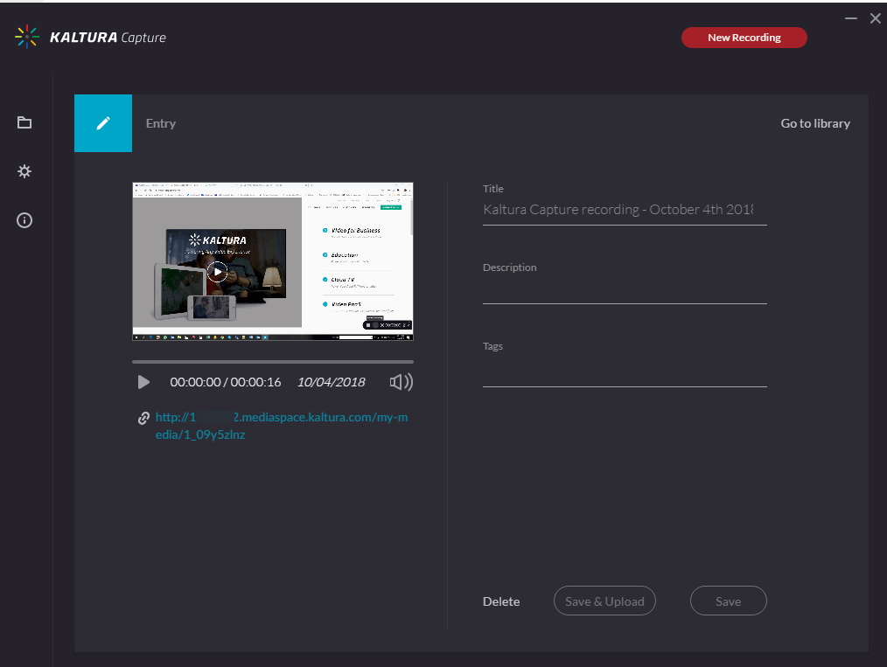Click the Delete recording button

pos(501,601)
